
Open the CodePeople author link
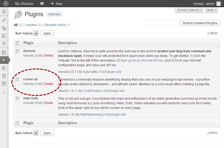pos(92,91)
